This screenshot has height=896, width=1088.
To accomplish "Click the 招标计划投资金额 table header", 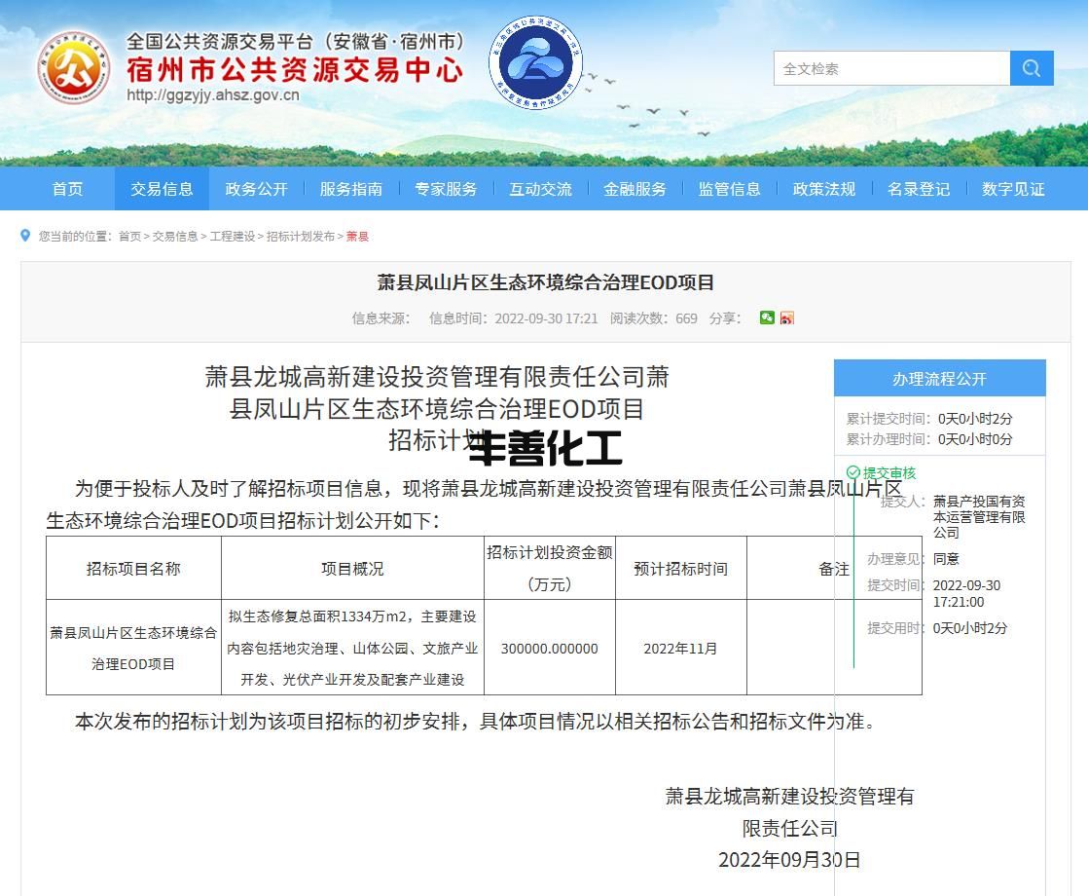I will [x=550, y=568].
